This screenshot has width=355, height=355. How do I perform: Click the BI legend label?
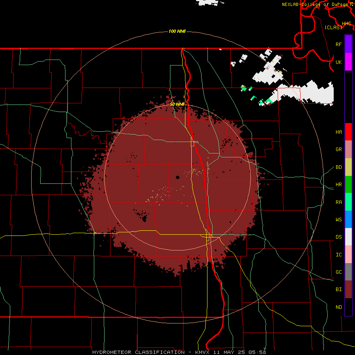pyautogui.click(x=338, y=290)
